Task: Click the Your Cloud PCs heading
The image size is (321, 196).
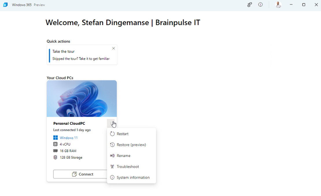Action: pos(60,78)
